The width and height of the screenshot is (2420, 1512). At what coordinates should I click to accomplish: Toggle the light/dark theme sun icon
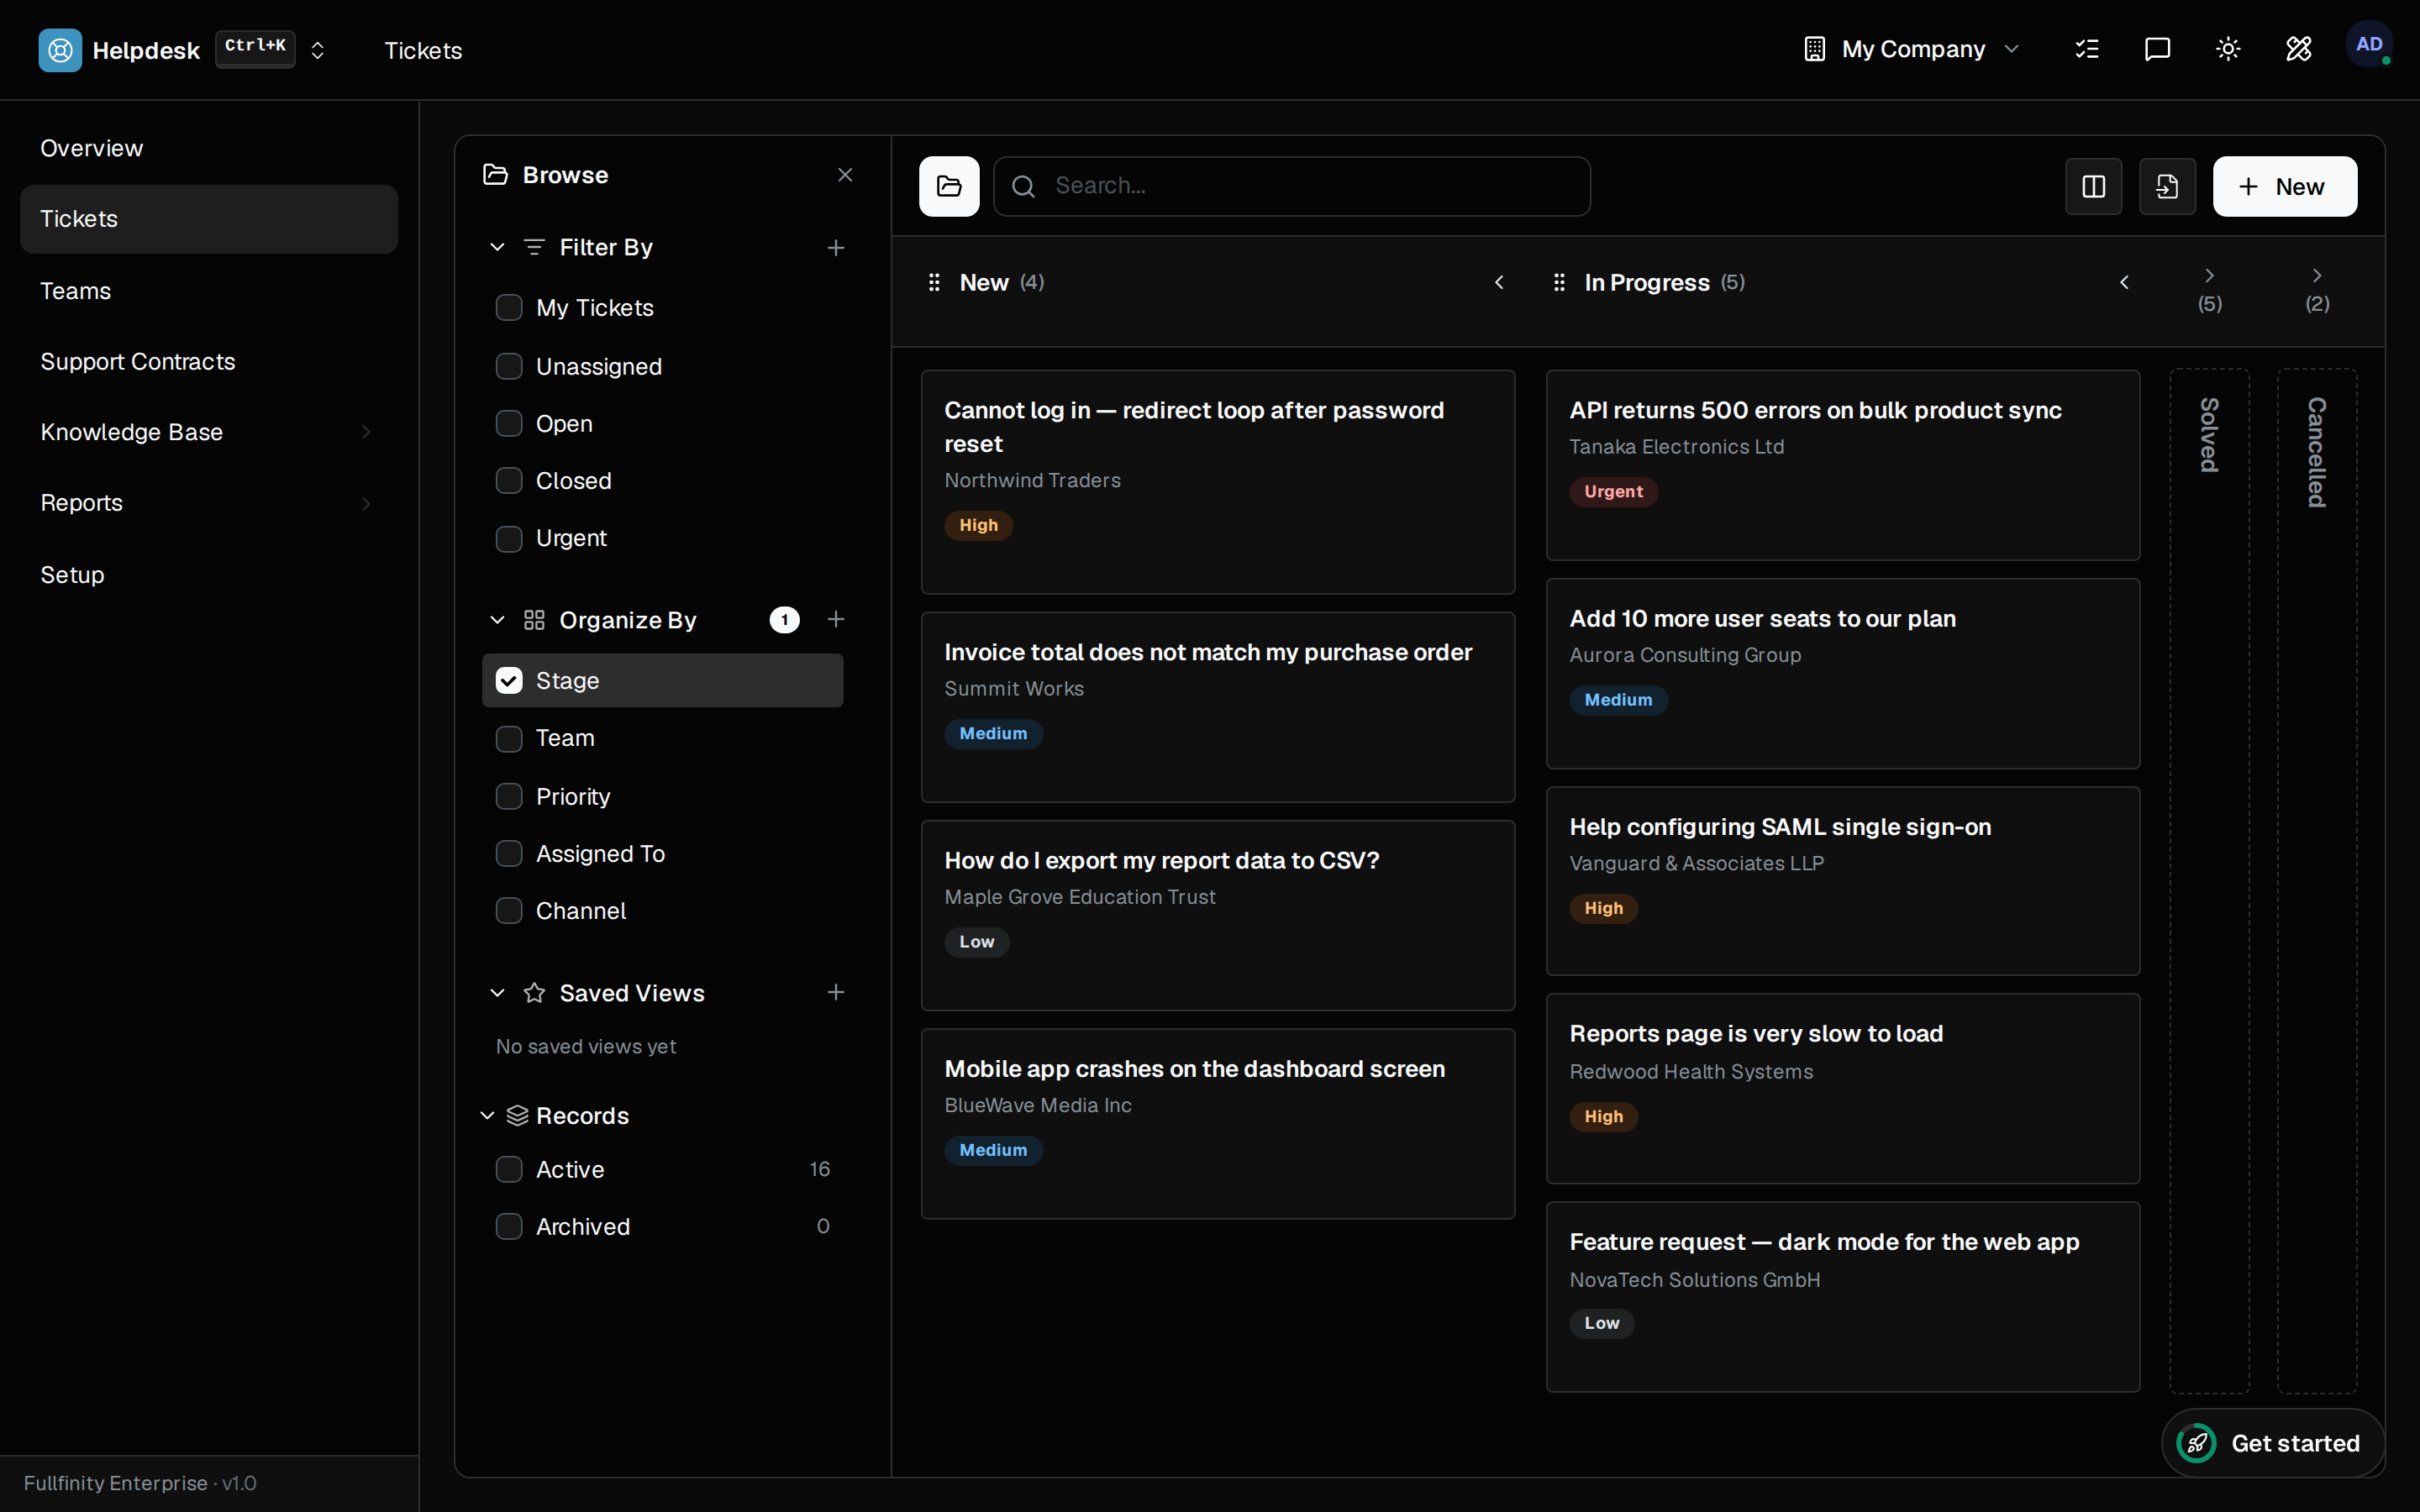2228,49
